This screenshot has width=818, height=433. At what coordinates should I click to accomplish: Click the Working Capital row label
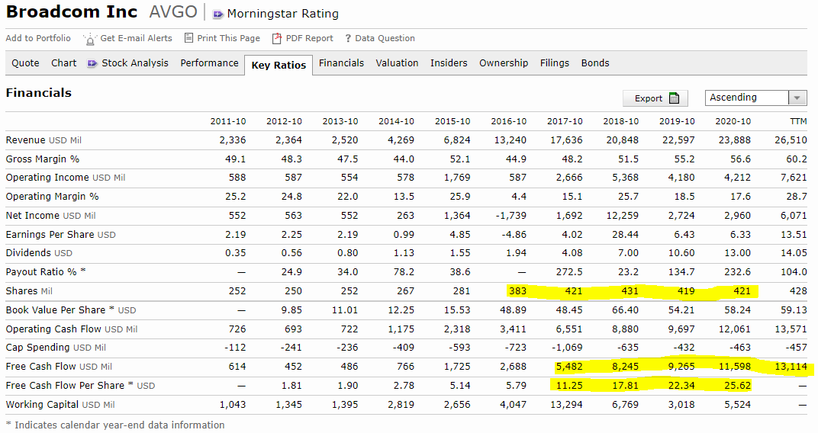pyautogui.click(x=60, y=405)
